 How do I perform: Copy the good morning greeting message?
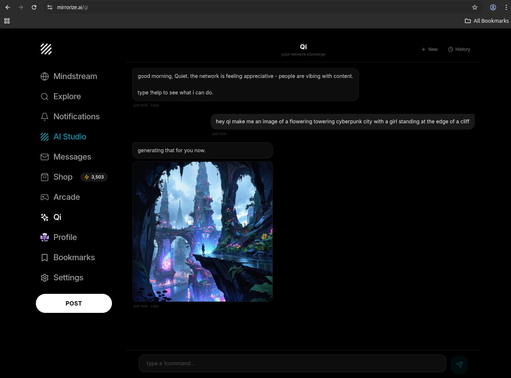tap(155, 105)
